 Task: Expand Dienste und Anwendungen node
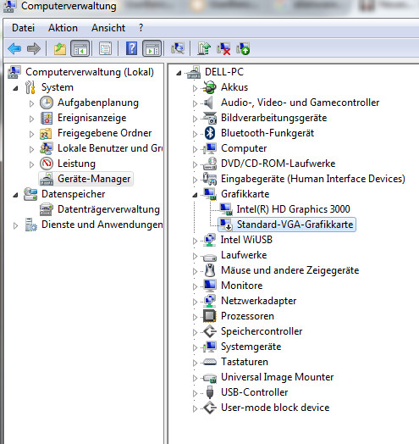pos(15,225)
